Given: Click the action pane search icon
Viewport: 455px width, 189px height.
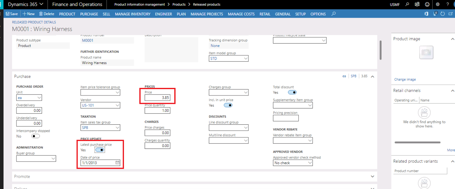Looking at the screenshot, I should pyautogui.click(x=334, y=14).
